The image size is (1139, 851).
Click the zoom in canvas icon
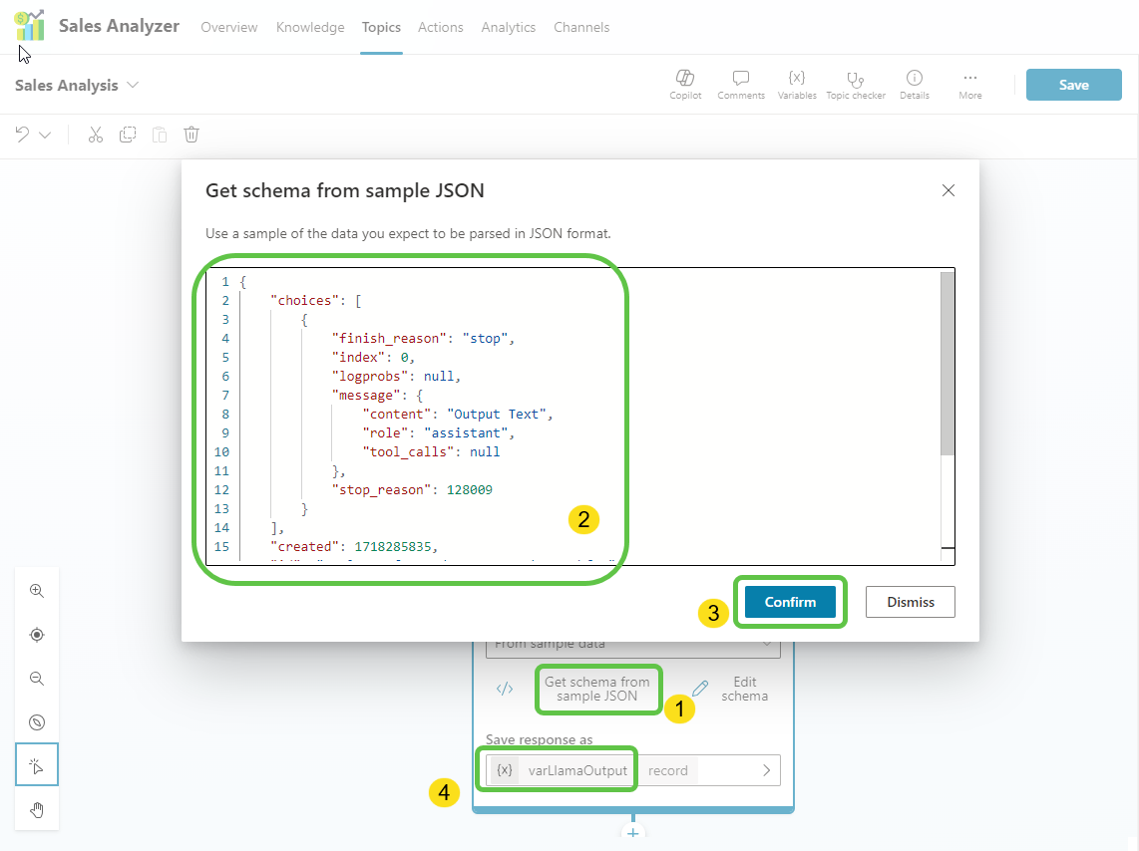(x=37, y=591)
